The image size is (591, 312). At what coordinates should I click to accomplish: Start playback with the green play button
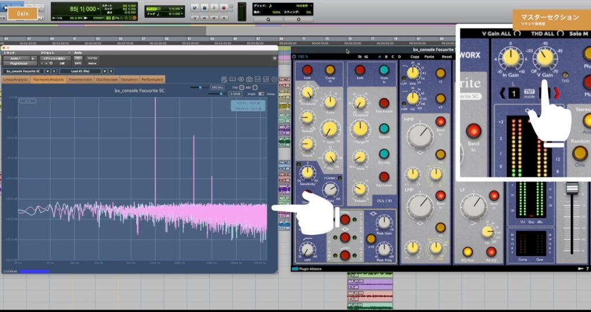tap(214, 7)
